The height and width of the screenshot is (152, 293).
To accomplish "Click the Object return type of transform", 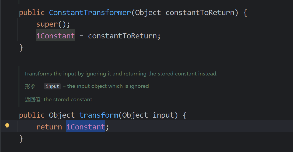I will pos(62,115).
